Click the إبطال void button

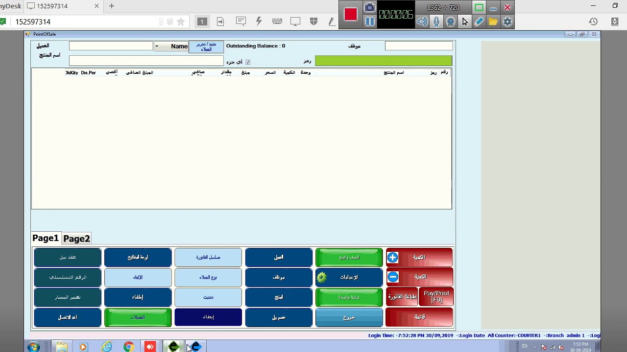click(208, 317)
